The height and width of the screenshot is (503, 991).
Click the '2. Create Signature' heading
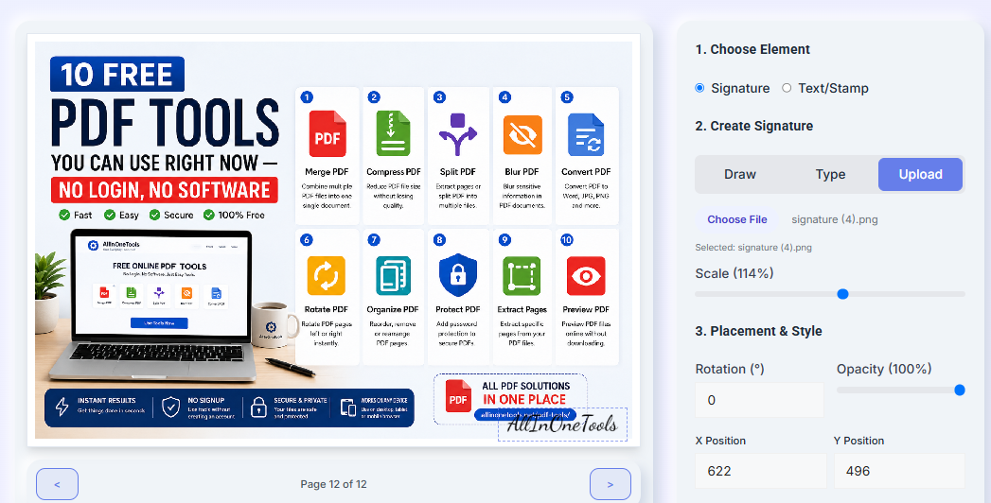click(754, 126)
